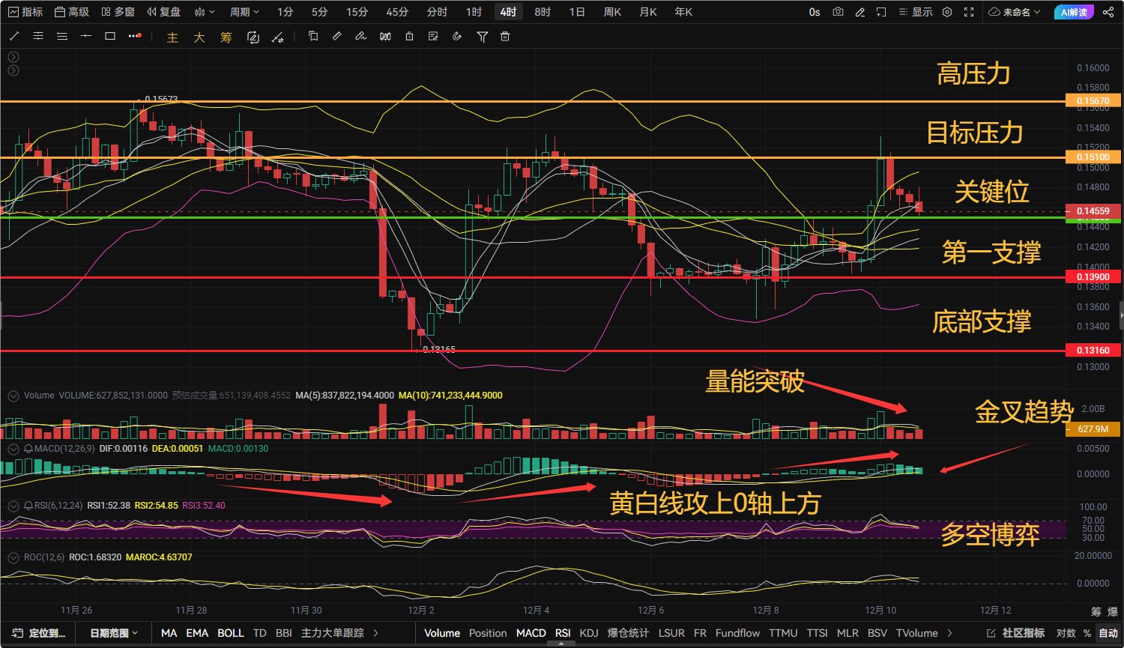This screenshot has width=1124, height=648.
Task: Switch to the 1分 timeframe
Action: (285, 12)
